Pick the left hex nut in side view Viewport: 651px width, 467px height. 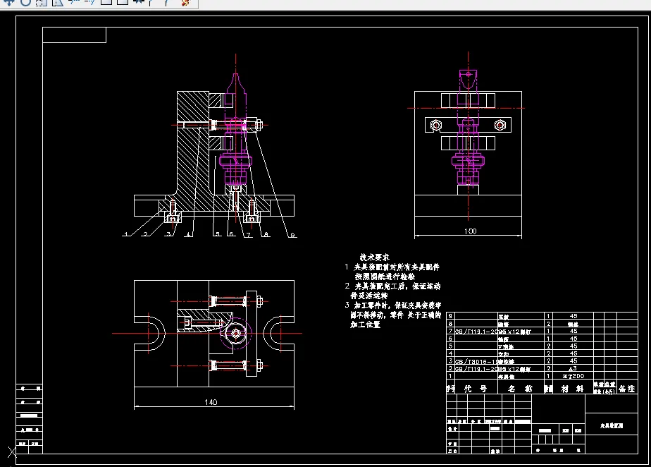click(x=436, y=125)
